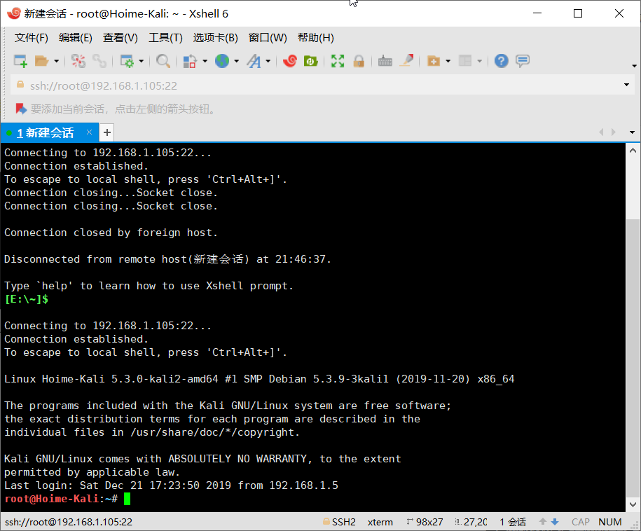Click the Font toolbar icon
641x531 pixels.
pos(254,62)
